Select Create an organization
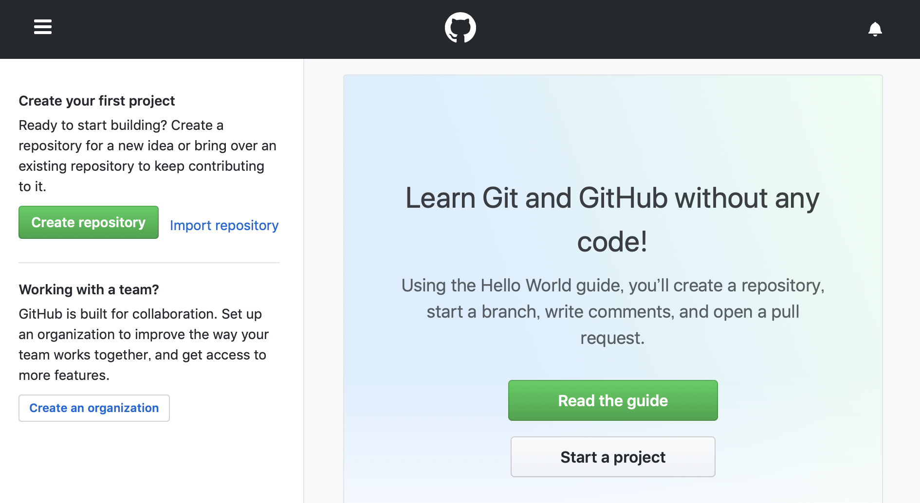Screen dimensions: 920x503 click(x=94, y=408)
